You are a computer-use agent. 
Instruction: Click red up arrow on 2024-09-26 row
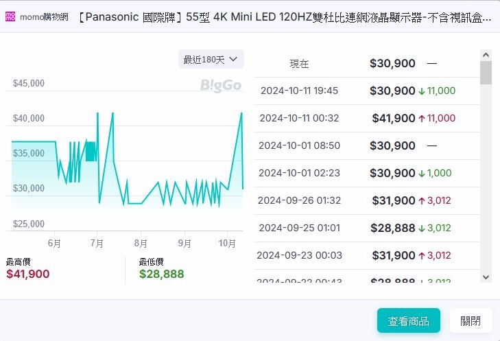point(422,200)
